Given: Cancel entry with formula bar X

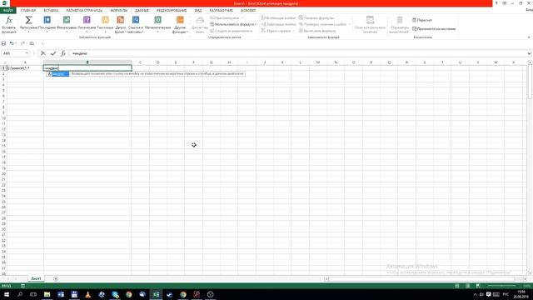Looking at the screenshot, I should point(42,53).
